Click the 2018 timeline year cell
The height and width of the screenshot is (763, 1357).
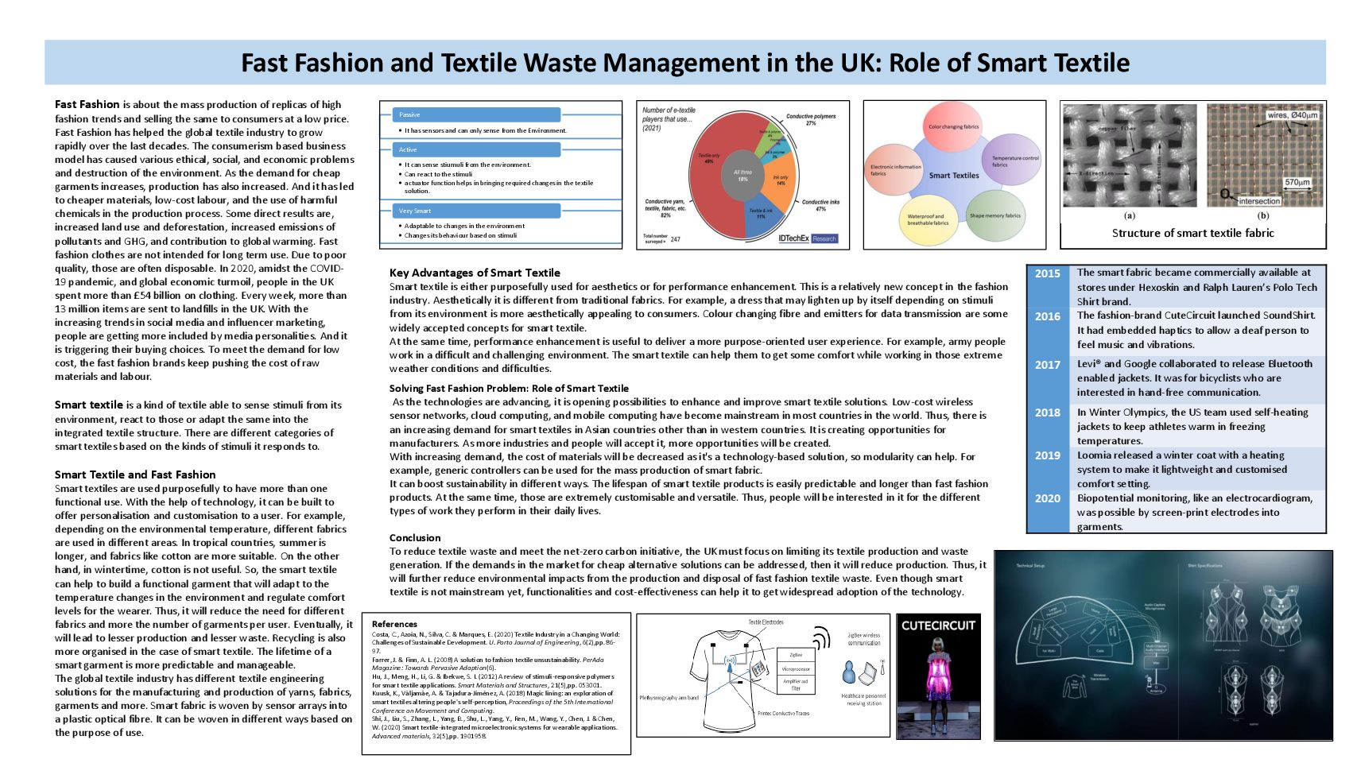1048,426
